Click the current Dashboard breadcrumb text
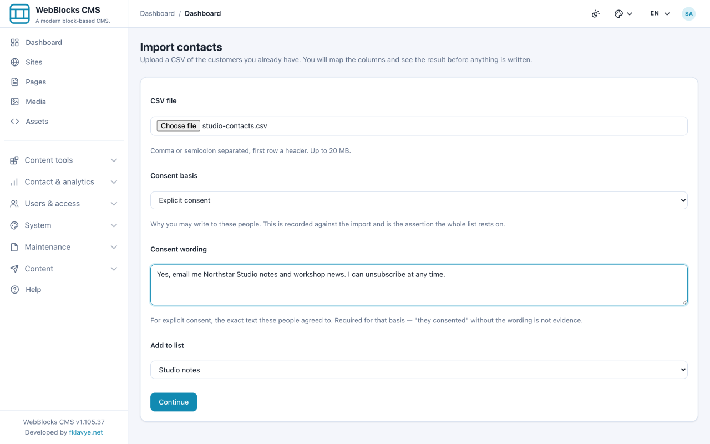The image size is (710, 444). click(x=203, y=13)
